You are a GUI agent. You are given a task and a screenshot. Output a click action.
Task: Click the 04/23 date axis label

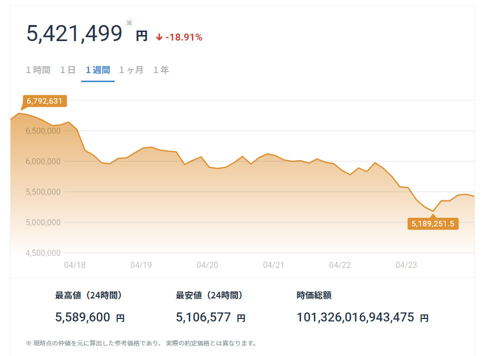click(406, 265)
